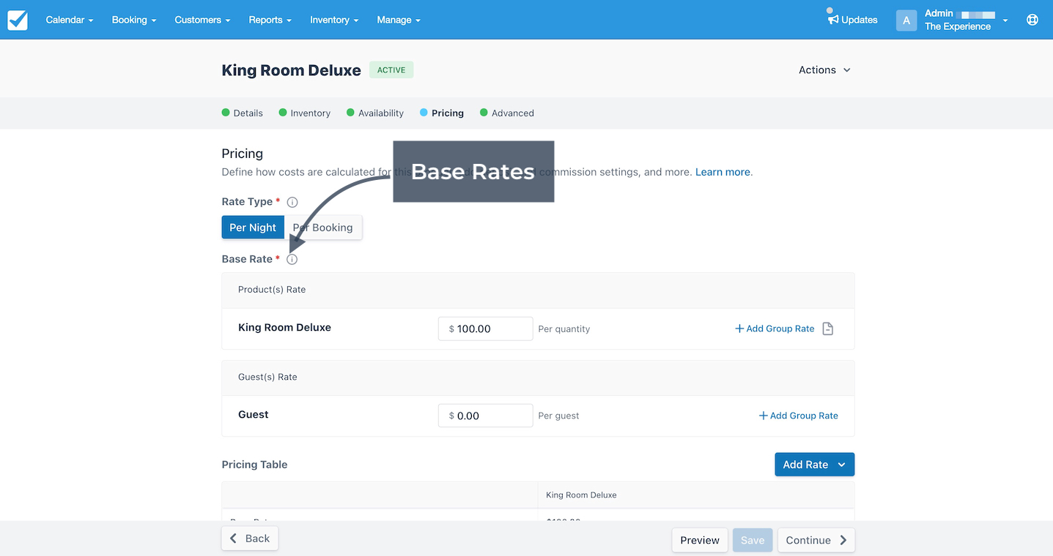1053x556 pixels.
Task: Add Group Rate for Guest
Action: click(x=798, y=416)
